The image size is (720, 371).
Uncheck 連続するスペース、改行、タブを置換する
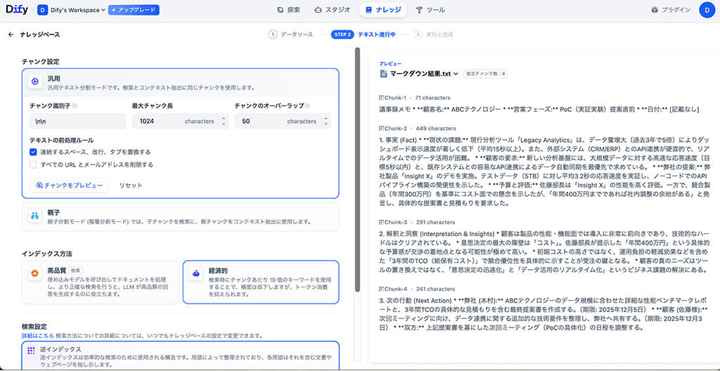pyautogui.click(x=33, y=152)
